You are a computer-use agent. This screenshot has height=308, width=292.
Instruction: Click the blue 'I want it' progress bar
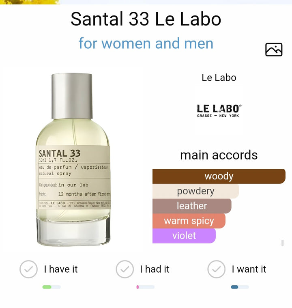point(240,287)
